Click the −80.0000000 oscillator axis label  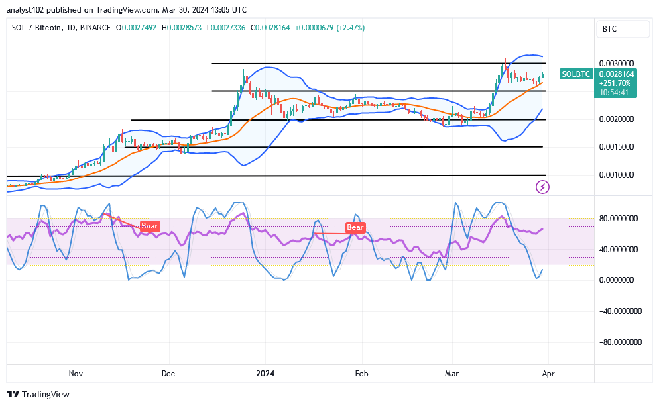[621, 342]
